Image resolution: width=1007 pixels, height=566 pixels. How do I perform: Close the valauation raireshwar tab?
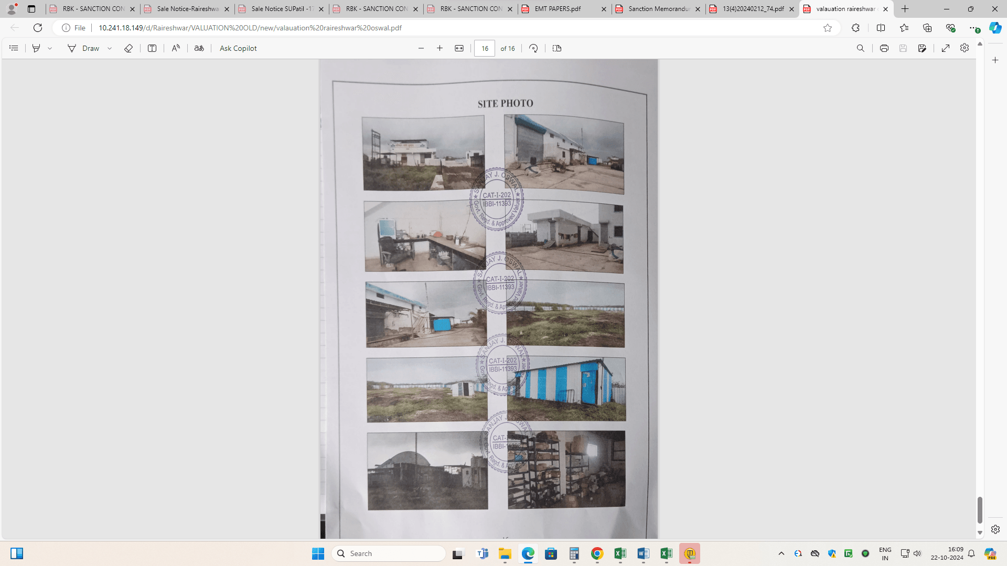tap(886, 9)
